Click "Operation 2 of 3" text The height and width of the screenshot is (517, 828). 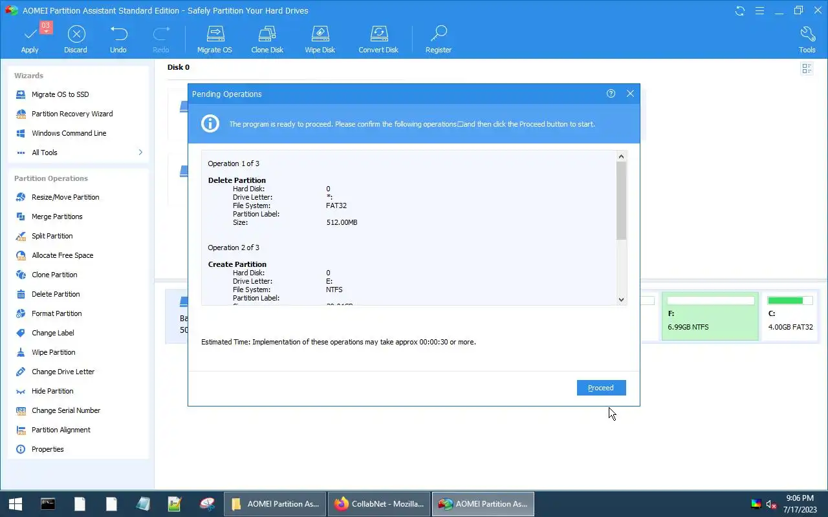click(234, 248)
